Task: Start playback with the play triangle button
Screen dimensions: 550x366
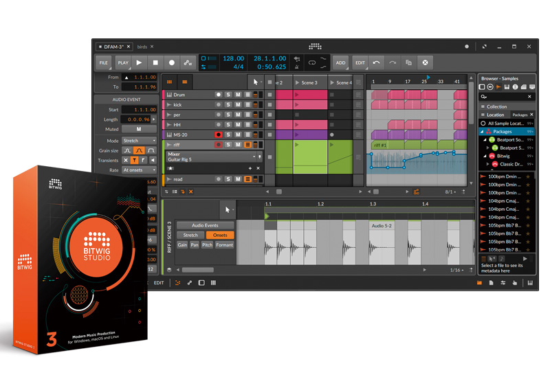Action: (x=139, y=62)
